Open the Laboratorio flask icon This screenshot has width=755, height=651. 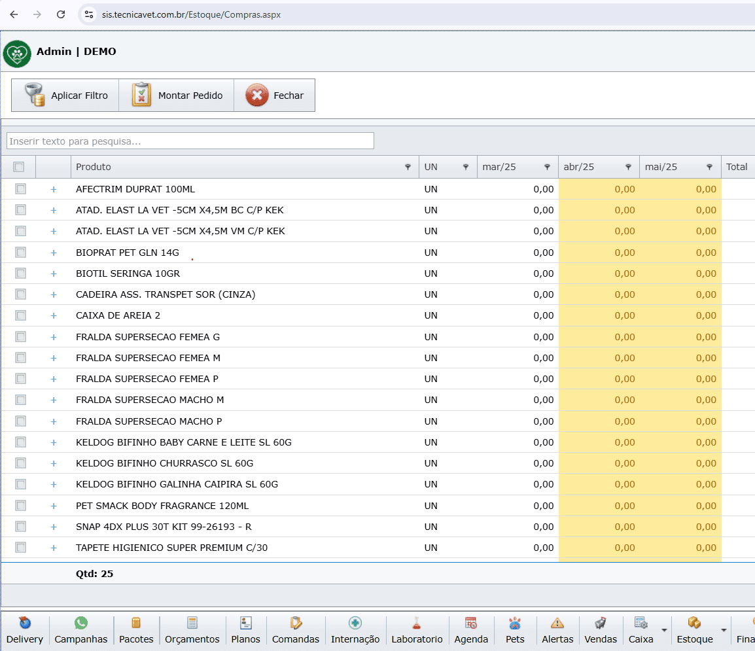(416, 623)
